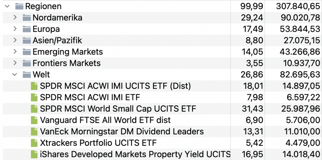The image size is (322, 160).
Task: Expand the Asien/Pazifik node
Action: [x=15, y=40]
